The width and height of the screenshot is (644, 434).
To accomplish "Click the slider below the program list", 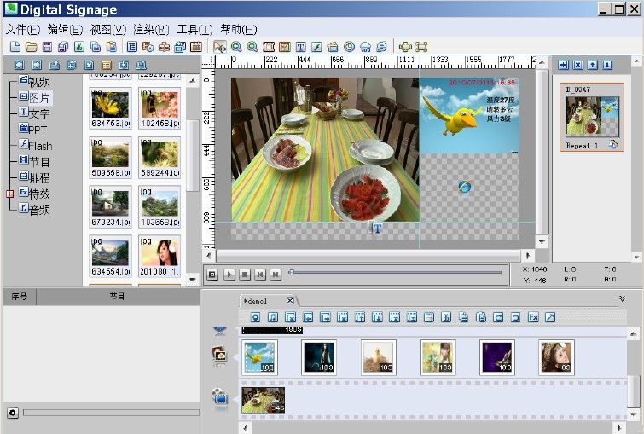I will pos(111,412).
